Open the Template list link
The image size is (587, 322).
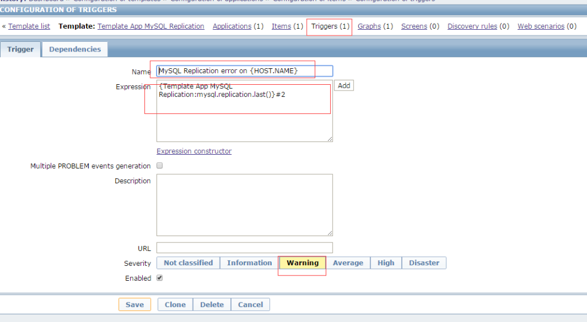(29, 26)
